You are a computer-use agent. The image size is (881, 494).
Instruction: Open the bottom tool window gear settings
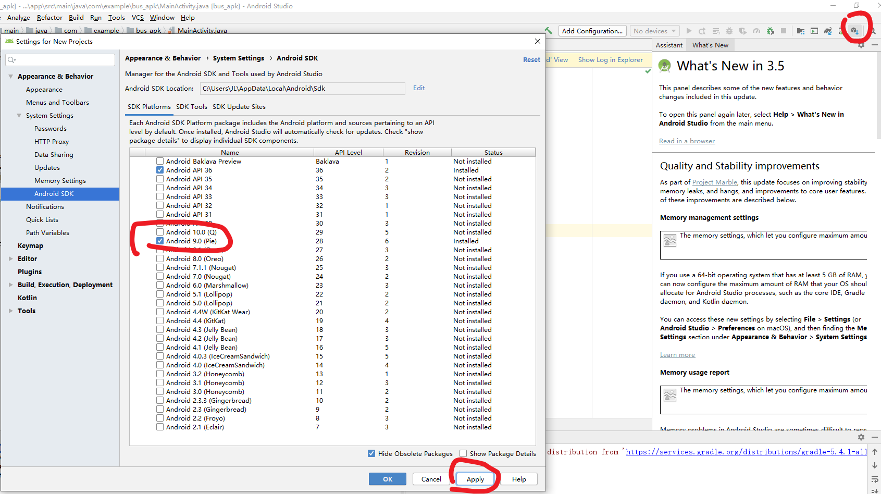[x=861, y=437]
